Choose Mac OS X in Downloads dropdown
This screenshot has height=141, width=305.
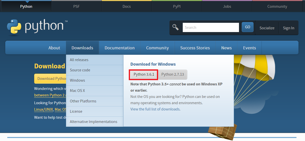[95, 91]
